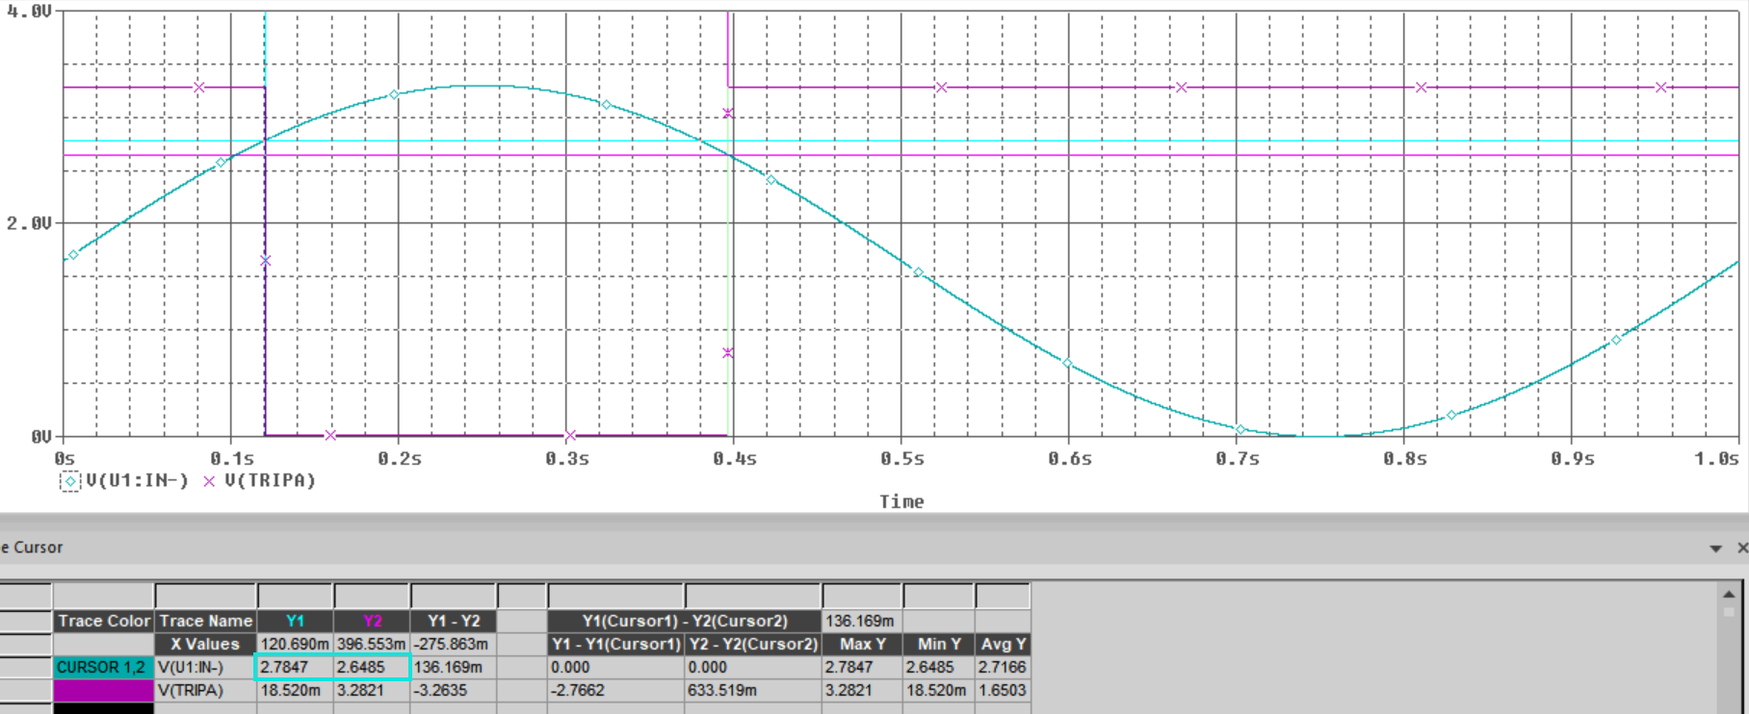Select the V(U1:IN-) trace name in legend
The image size is (1749, 714).
137,481
